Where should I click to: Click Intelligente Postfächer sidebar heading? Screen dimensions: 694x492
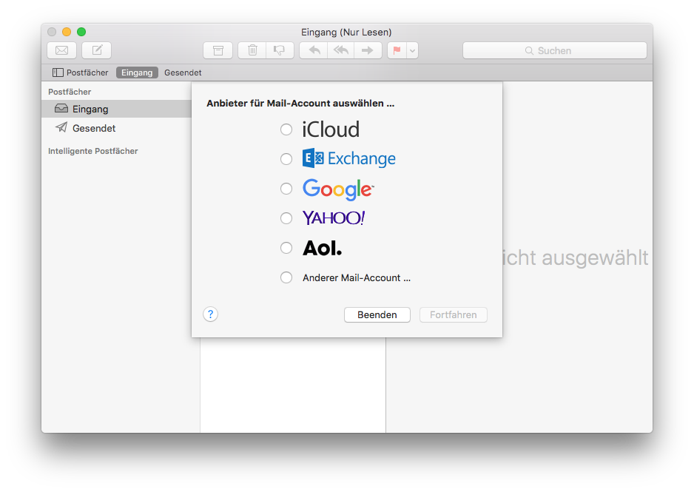[93, 152]
